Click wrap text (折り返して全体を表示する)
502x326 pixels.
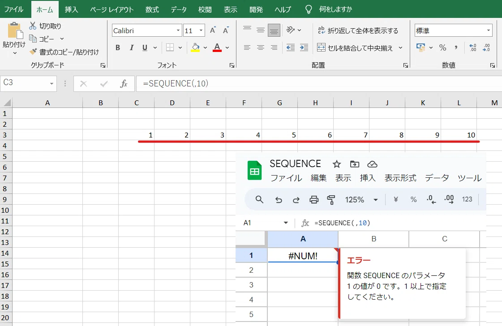[358, 30]
